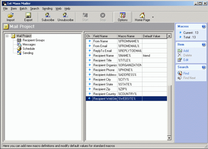Open the Web menu
Image resolution: width=208 pixels, height=149 pixels.
58,9
